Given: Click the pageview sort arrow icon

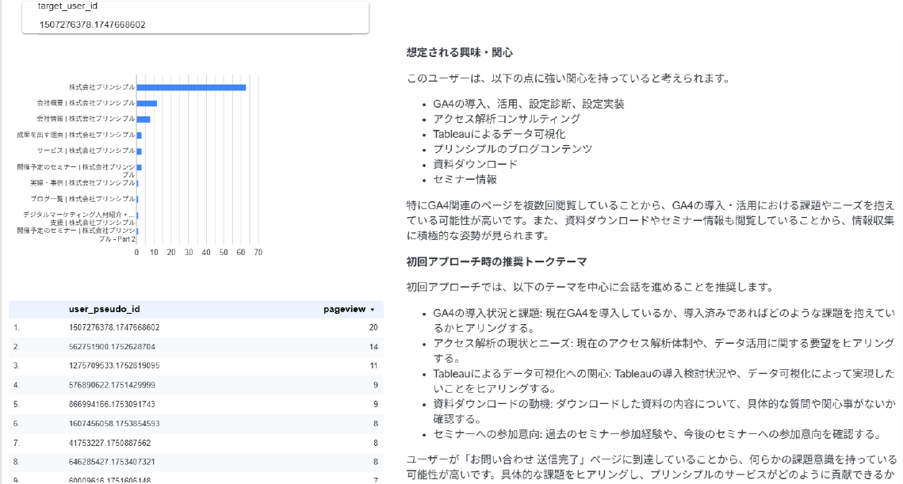Looking at the screenshot, I should coord(373,310).
